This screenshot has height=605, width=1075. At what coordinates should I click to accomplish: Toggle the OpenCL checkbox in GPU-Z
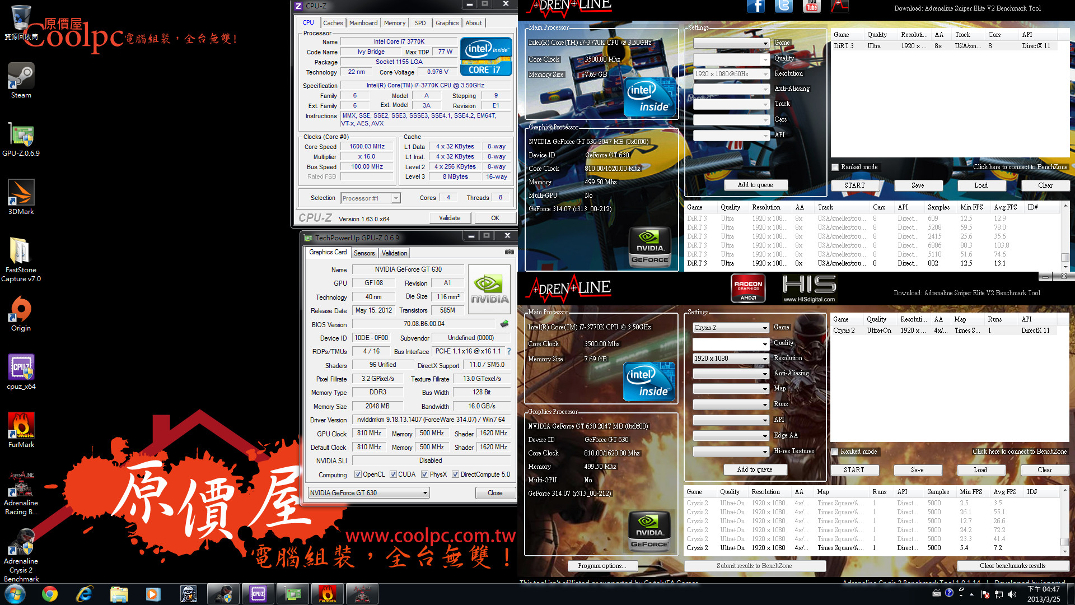pos(358,474)
